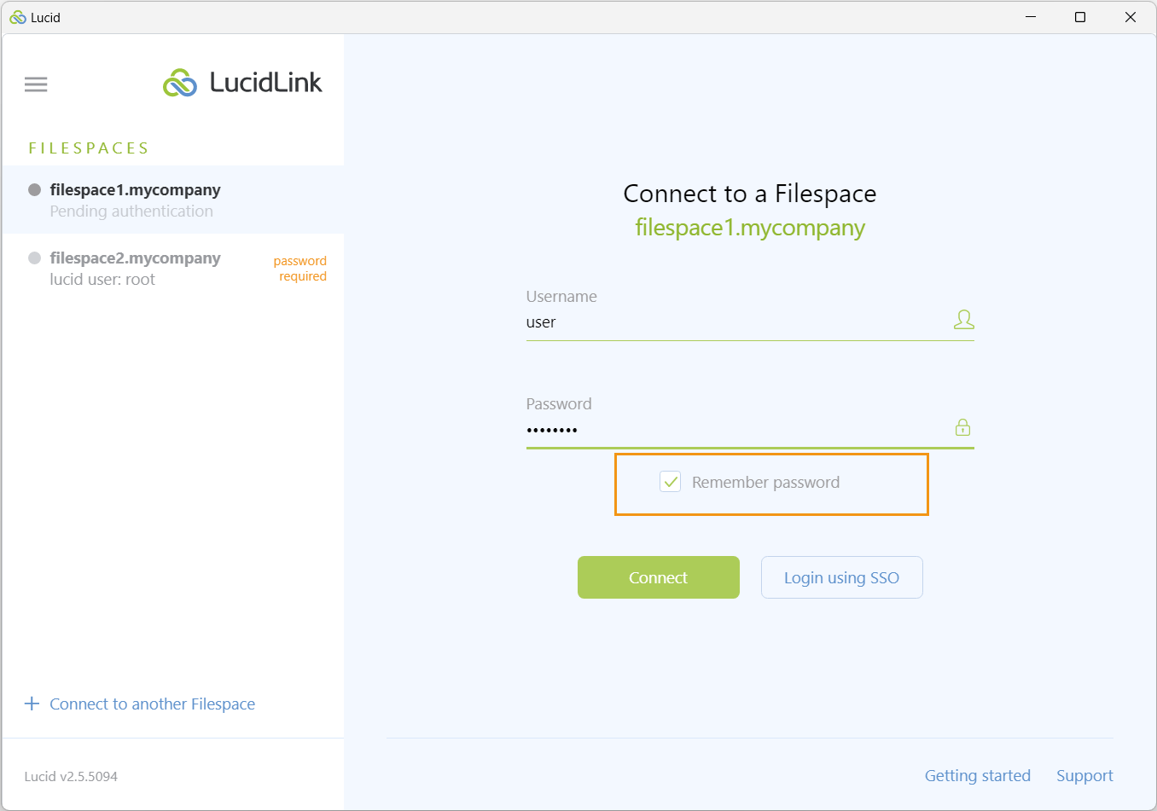This screenshot has width=1157, height=811.
Task: Open the Support link
Action: pos(1084,775)
